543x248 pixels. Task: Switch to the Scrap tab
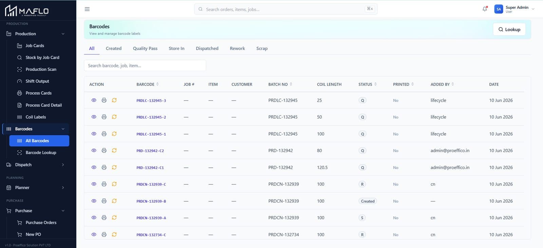[x=262, y=48]
